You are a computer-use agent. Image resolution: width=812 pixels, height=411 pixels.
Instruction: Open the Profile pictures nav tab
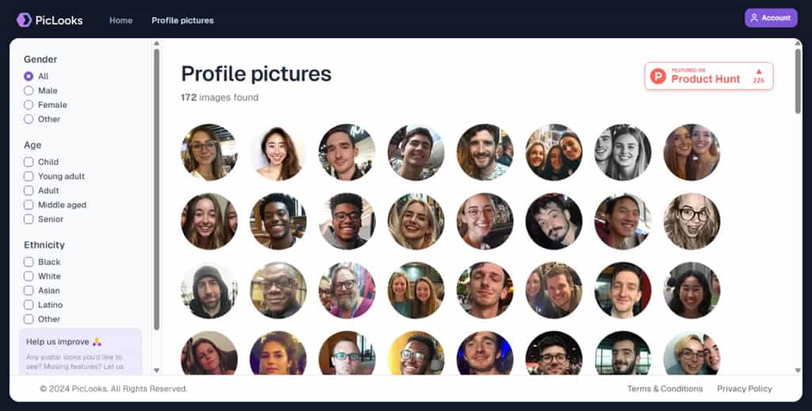tap(182, 21)
